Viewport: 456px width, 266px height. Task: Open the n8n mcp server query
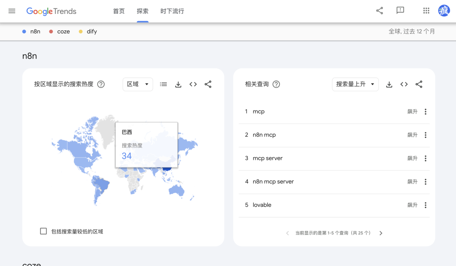273,182
